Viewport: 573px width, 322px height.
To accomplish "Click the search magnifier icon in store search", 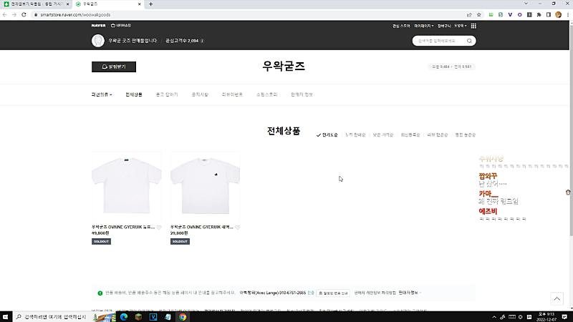I will point(469,41).
